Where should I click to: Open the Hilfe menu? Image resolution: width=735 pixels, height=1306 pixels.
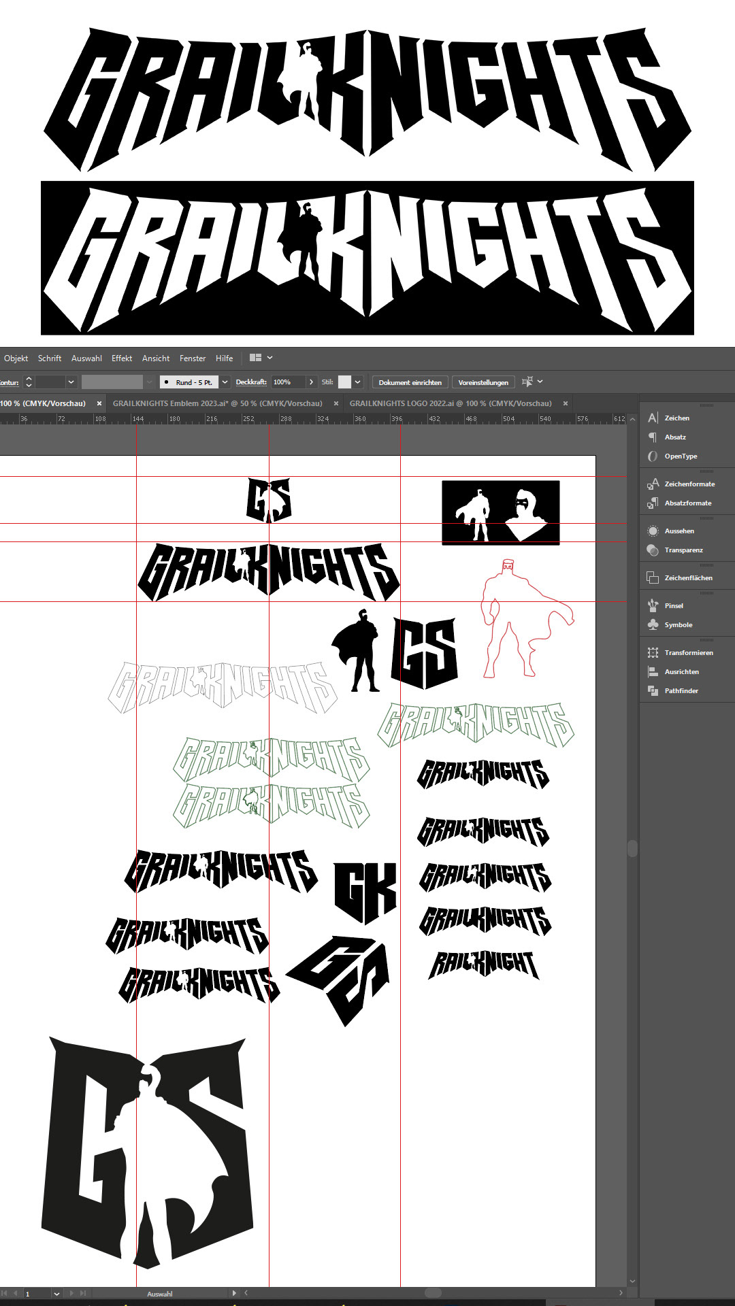[x=225, y=358]
